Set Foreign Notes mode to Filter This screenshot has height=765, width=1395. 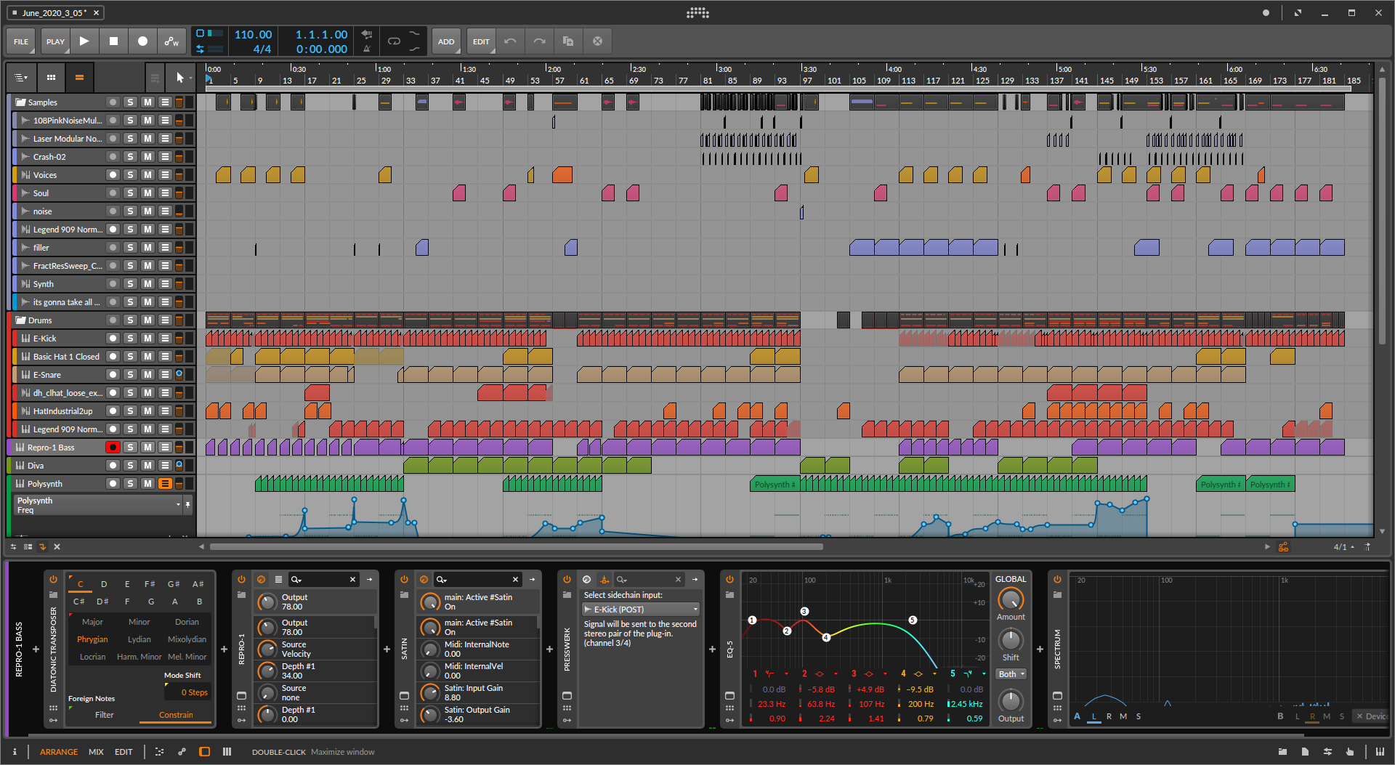click(104, 715)
